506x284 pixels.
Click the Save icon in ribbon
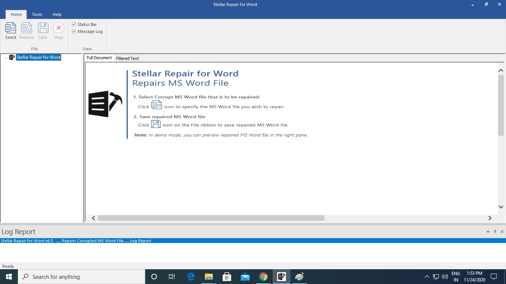point(43,28)
